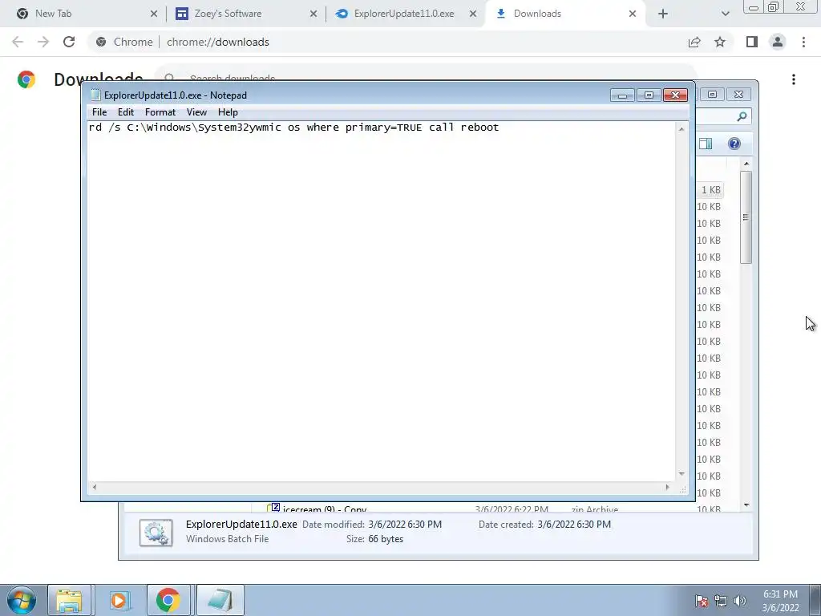
Task: Click ExplorerUpdate11.0.exe name in details pane
Action: [241, 525]
